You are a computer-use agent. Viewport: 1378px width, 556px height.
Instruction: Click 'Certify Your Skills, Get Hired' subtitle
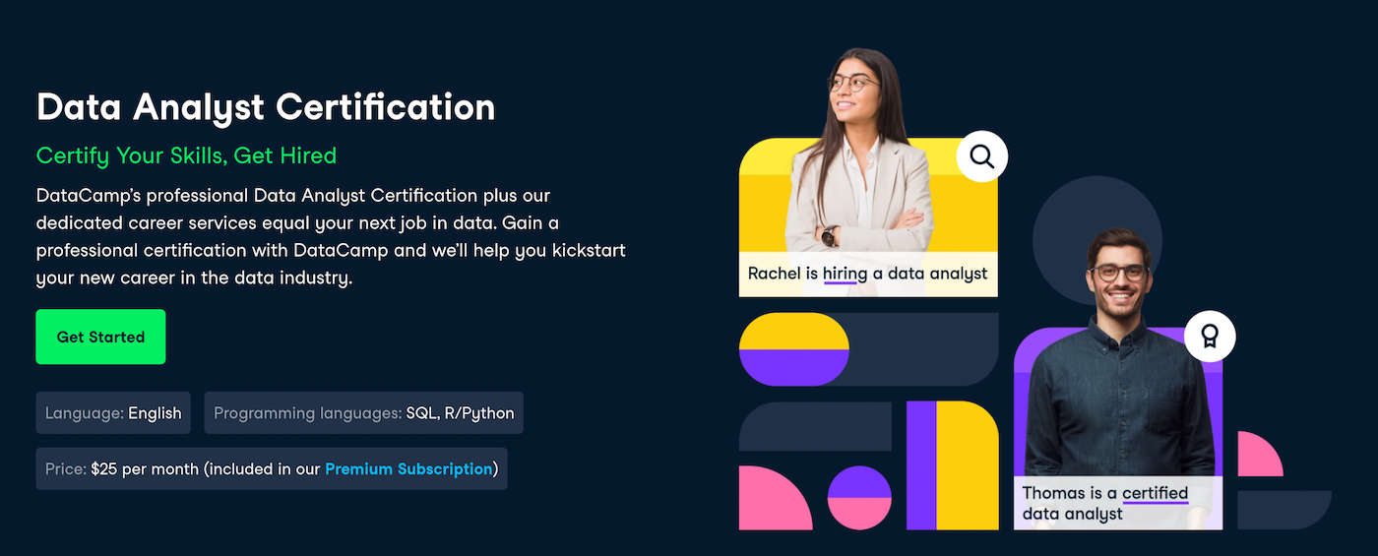[186, 155]
